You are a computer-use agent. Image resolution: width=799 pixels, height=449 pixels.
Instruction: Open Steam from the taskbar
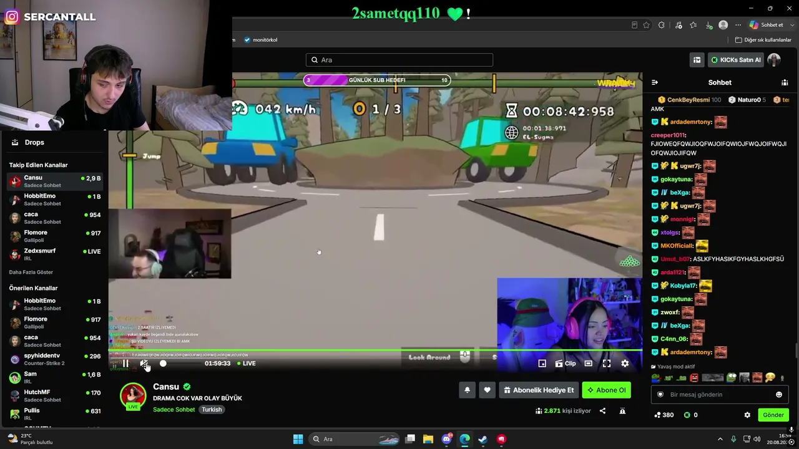coord(483,439)
